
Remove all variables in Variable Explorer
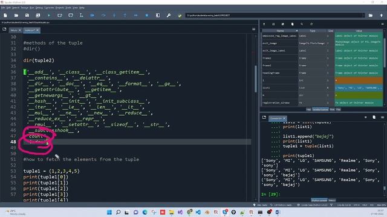click(x=292, y=24)
